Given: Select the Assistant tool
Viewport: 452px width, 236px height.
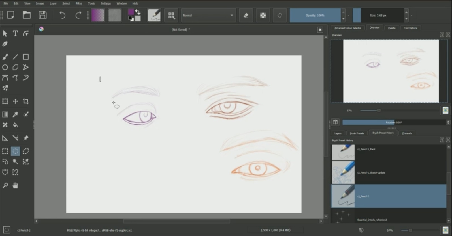Looking at the screenshot, I should tap(5, 138).
